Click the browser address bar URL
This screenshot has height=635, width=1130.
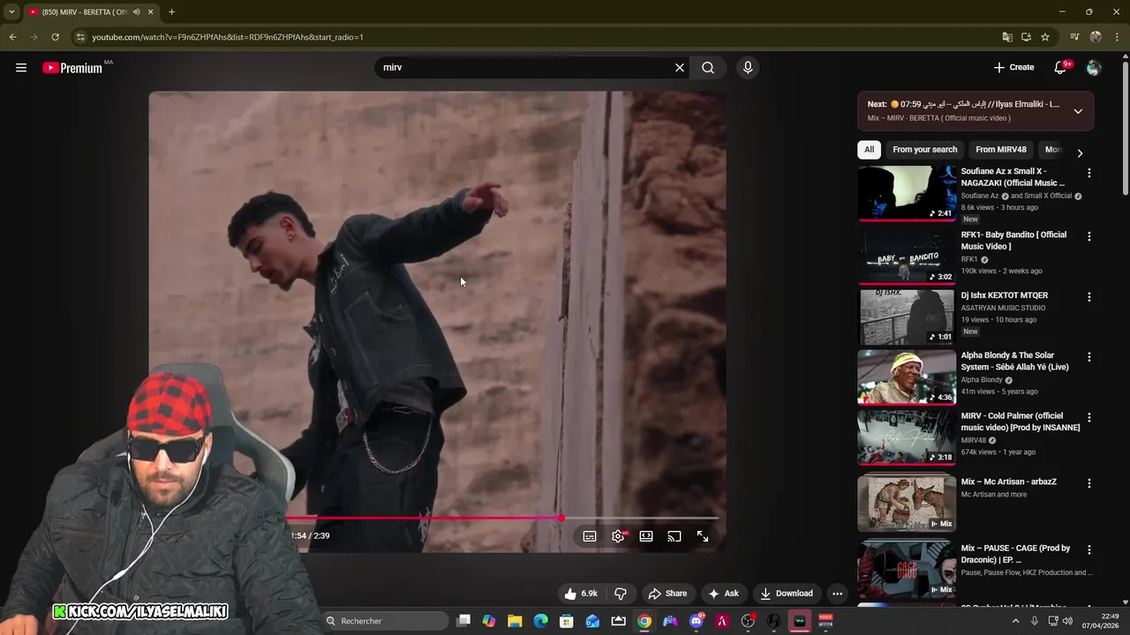point(228,37)
